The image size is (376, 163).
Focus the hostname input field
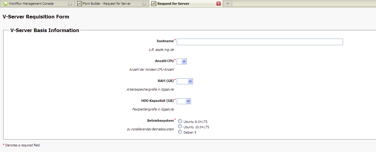pos(260,42)
